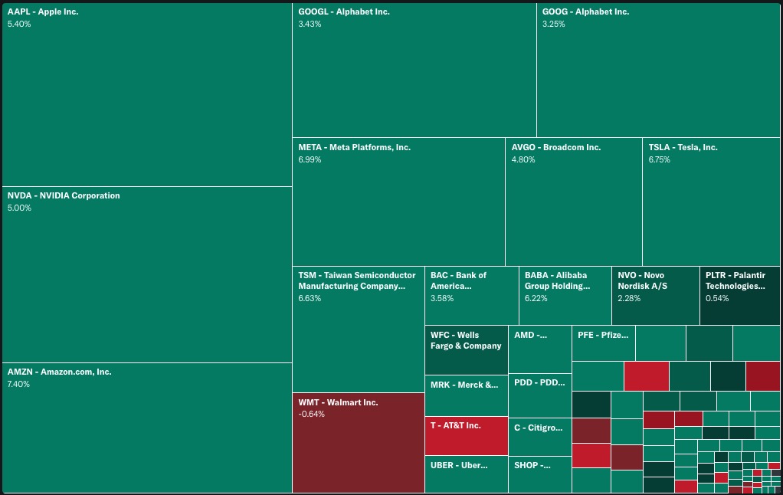Viewport: 783px width, 495px height.
Task: Select the GOOG - Alphabet Inc. tile
Action: [x=658, y=70]
